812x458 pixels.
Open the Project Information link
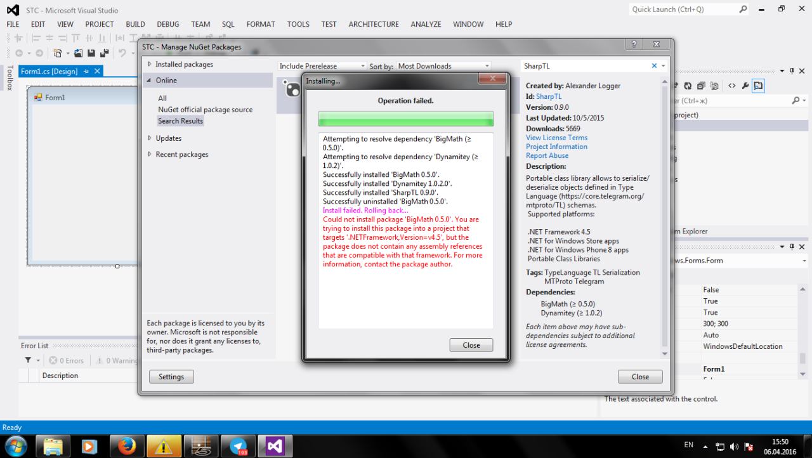556,147
